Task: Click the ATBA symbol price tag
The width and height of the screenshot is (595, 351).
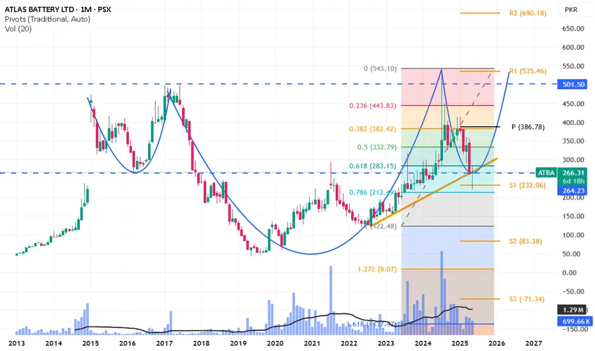Action: tap(546, 173)
